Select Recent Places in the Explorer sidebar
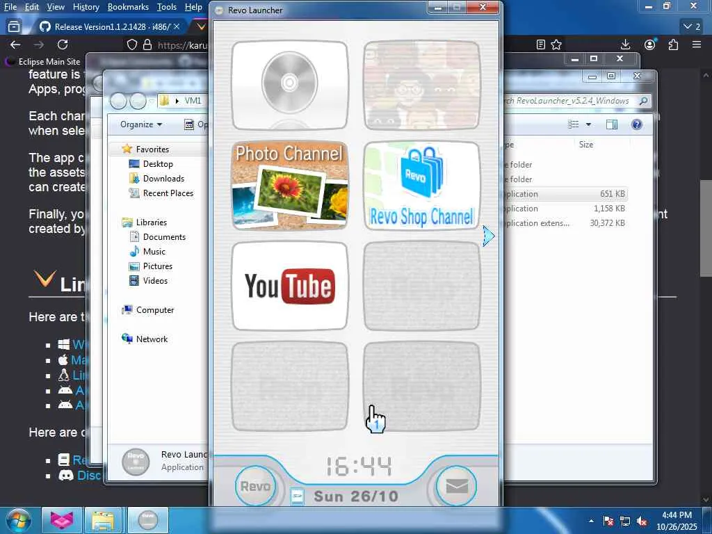 pyautogui.click(x=168, y=193)
